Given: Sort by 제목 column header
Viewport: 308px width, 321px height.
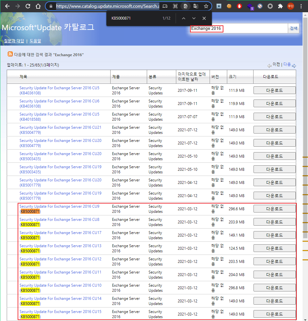Looking at the screenshot, I should (23, 77).
